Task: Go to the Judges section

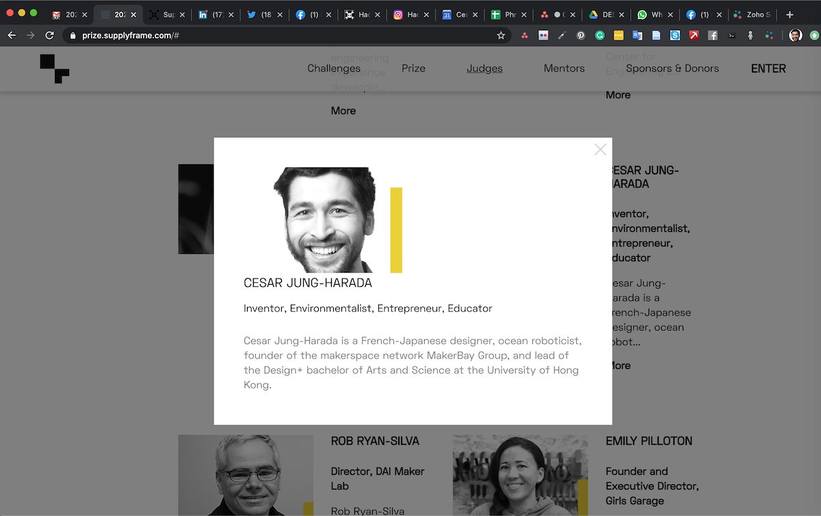Action: click(x=484, y=68)
